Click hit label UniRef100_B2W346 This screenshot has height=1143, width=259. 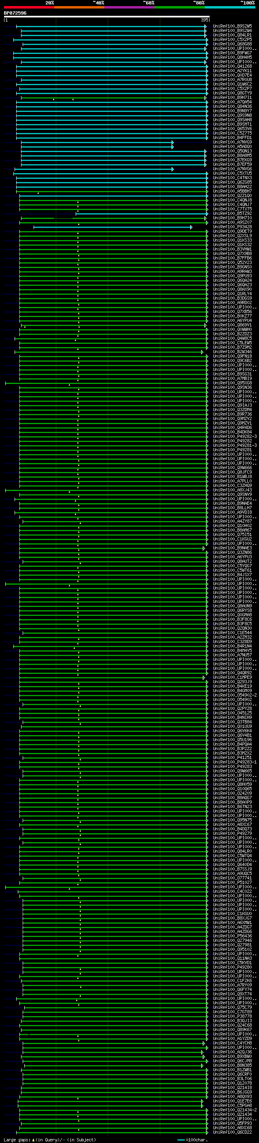232,352
